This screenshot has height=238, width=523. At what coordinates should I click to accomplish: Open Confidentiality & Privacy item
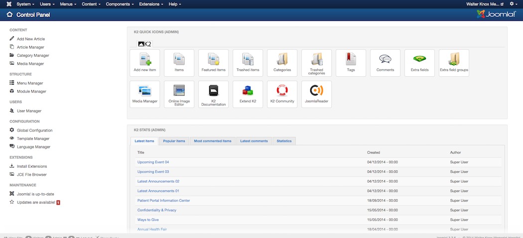pos(157,210)
